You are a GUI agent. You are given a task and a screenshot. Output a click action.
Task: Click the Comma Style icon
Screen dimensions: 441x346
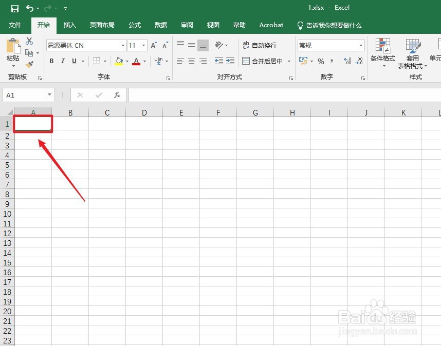pos(332,61)
